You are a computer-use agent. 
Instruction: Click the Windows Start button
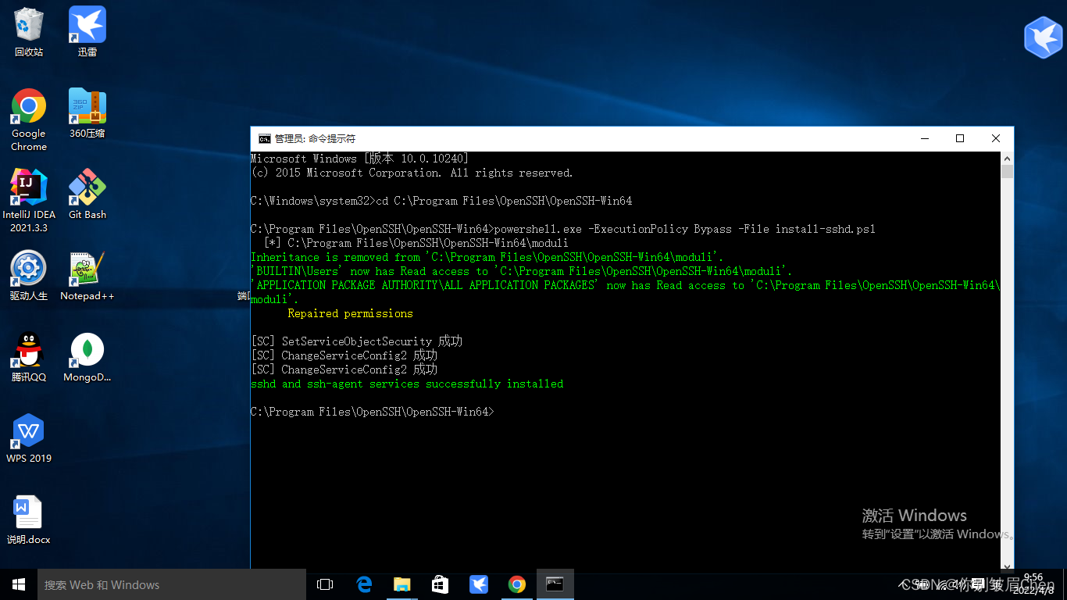pos(19,584)
